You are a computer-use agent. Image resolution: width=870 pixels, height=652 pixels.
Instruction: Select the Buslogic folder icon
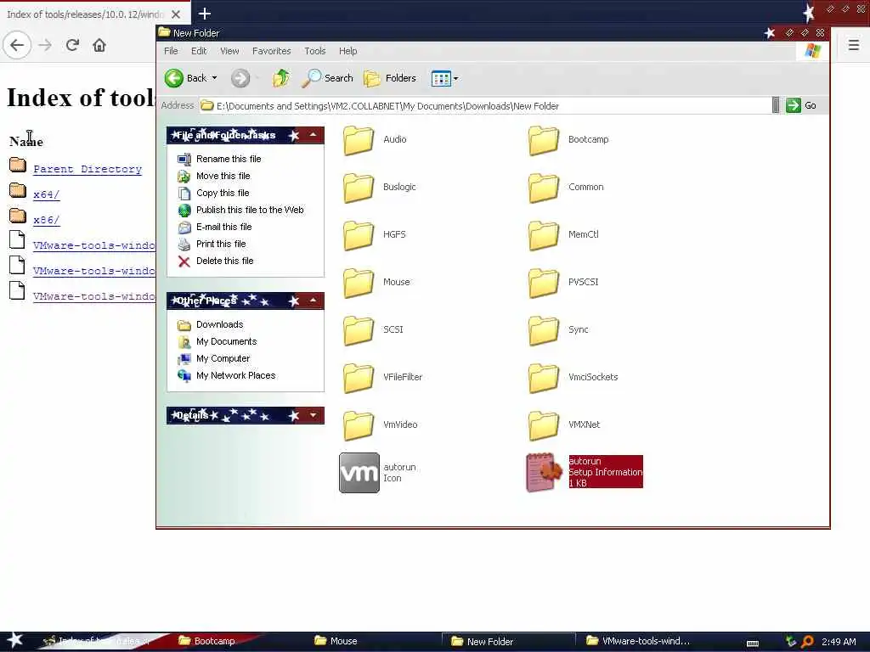pyautogui.click(x=359, y=188)
